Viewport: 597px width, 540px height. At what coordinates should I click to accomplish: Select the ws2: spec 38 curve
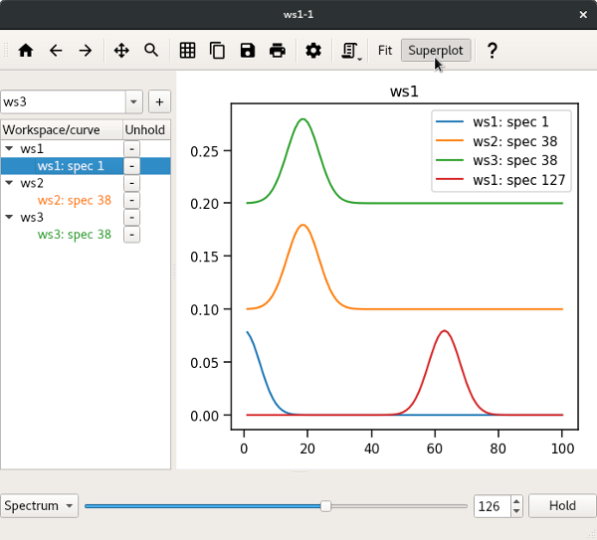point(74,200)
